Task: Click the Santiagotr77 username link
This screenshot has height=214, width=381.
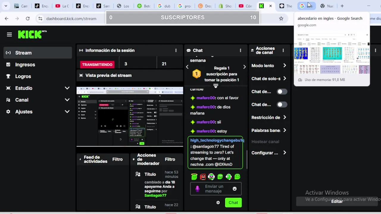Action: coord(155,196)
